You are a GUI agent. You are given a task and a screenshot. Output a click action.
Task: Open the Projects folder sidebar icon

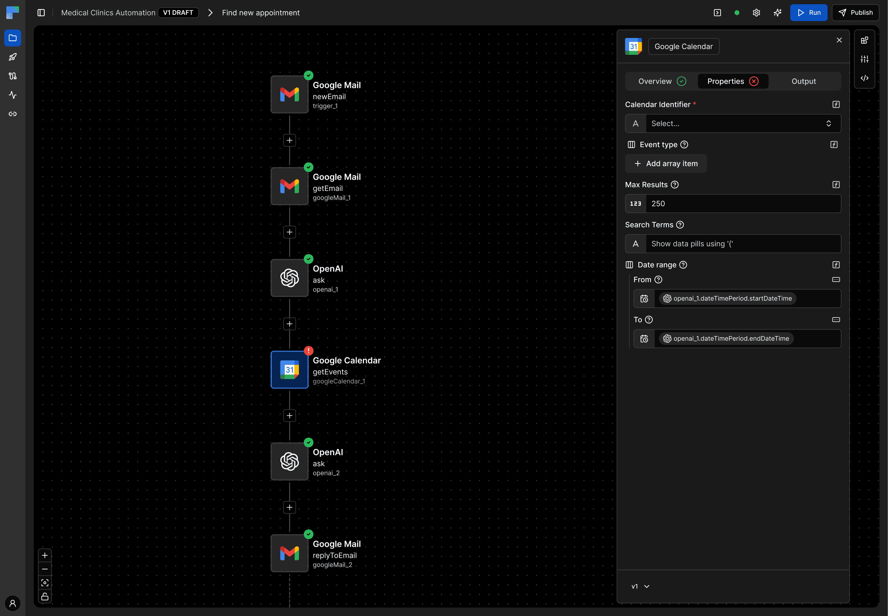point(13,38)
